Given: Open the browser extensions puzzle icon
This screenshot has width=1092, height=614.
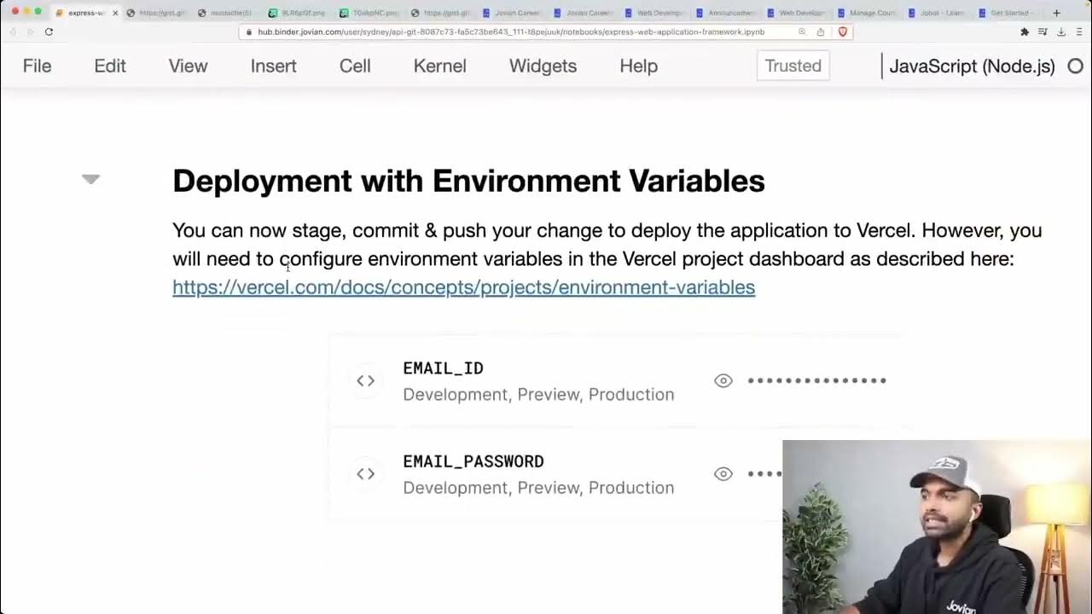Looking at the screenshot, I should pos(1025,32).
